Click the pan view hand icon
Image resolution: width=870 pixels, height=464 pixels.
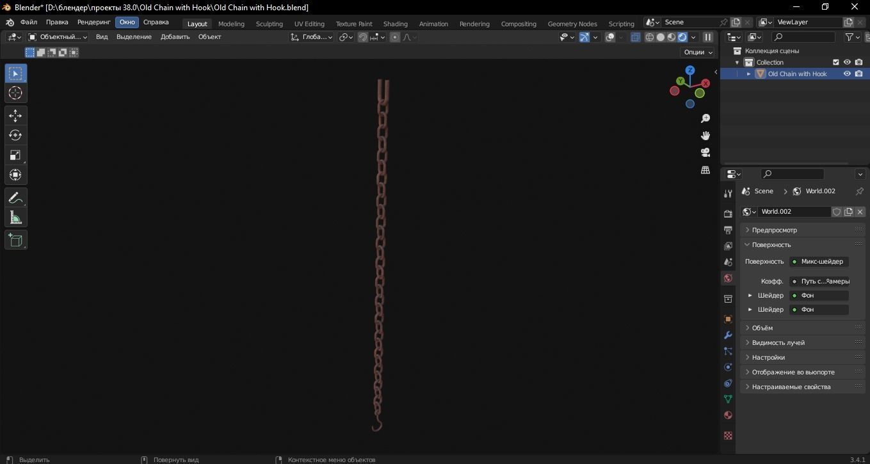[705, 136]
